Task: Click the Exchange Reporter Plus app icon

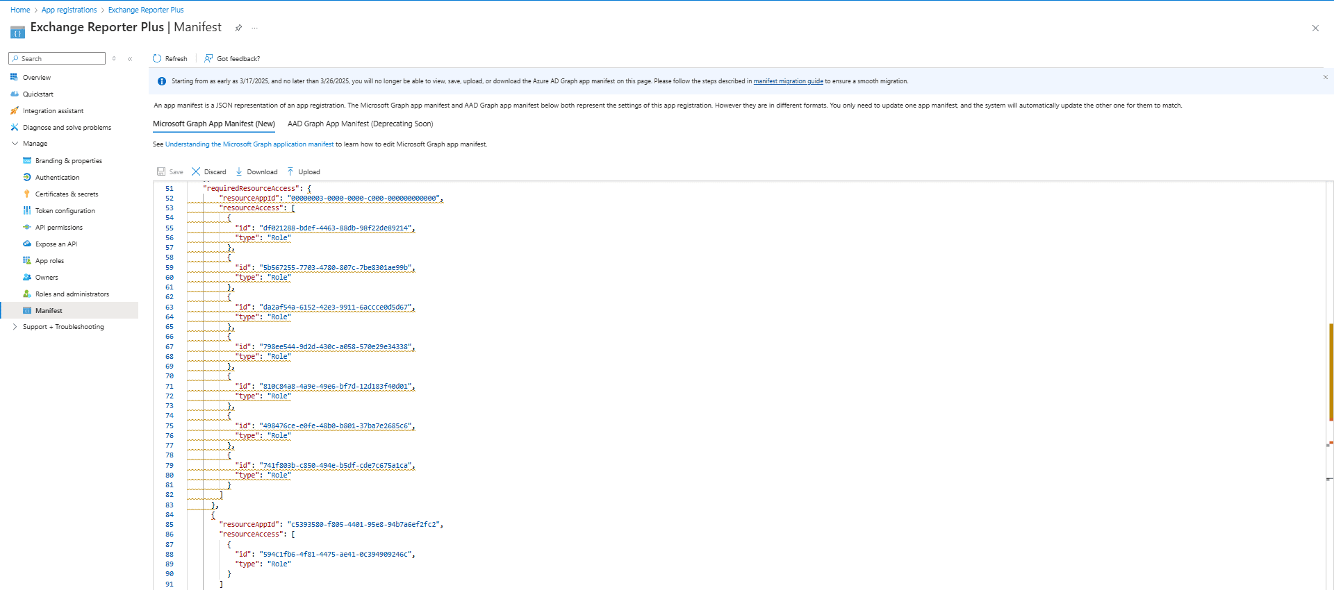Action: (17, 32)
